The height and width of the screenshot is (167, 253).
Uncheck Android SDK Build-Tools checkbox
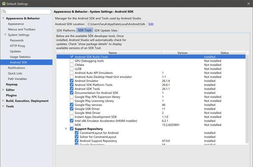tap(72, 57)
